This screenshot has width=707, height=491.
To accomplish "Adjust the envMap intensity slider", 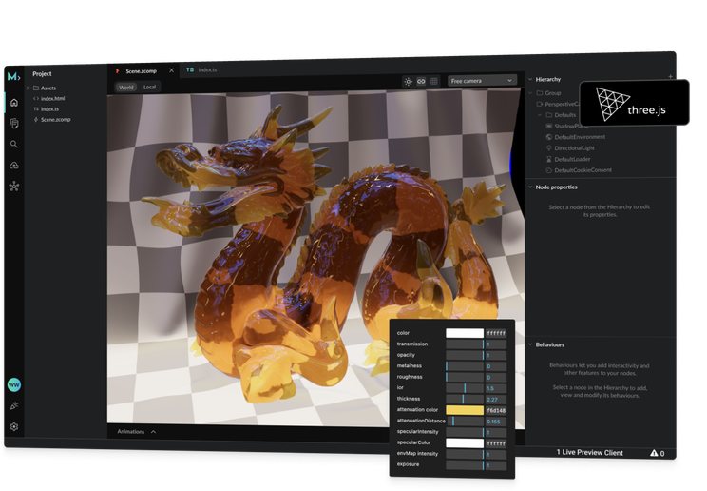I will pos(465,454).
